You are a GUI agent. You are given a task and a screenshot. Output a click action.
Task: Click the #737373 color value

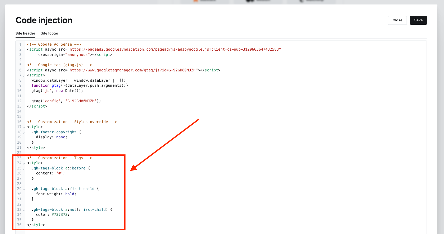60,215
